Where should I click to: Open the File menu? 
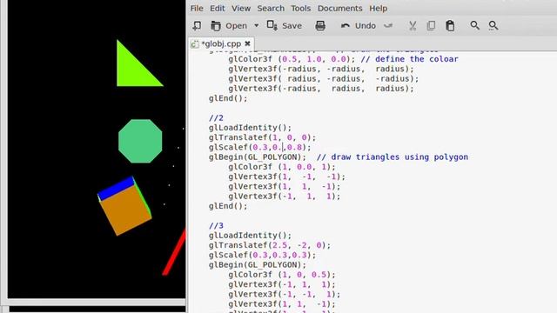pyautogui.click(x=197, y=8)
